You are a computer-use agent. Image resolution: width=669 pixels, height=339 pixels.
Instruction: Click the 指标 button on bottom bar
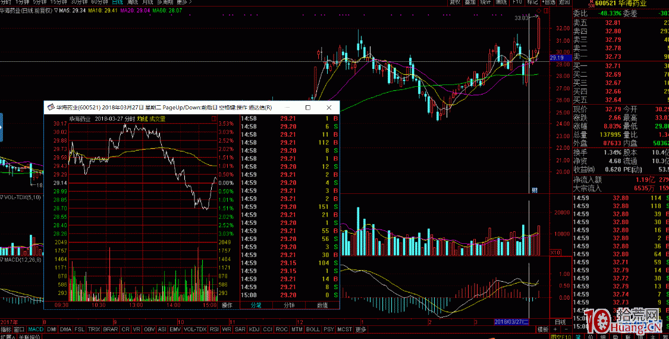coord(6,329)
